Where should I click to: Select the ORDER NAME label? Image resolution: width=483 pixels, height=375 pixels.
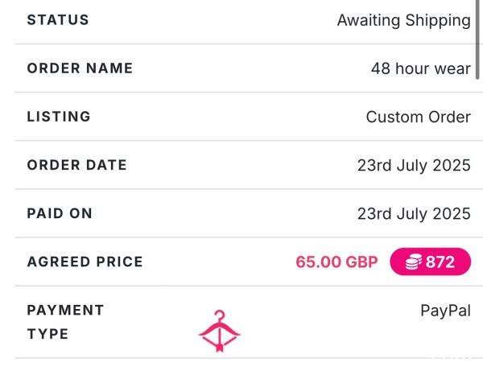80,68
